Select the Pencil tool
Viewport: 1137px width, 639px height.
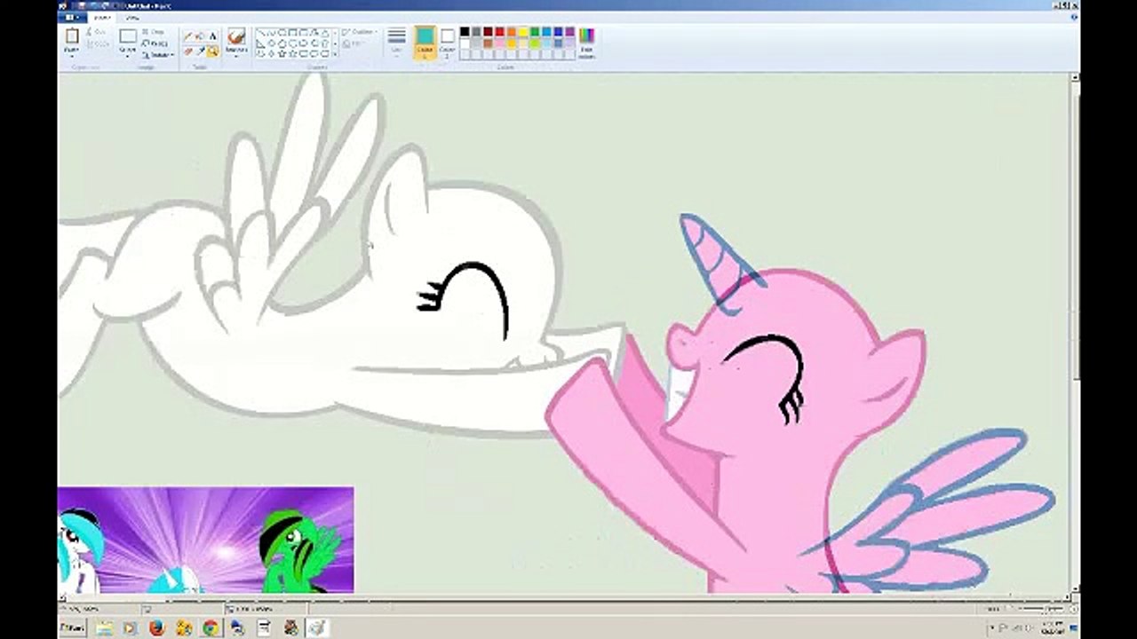pyautogui.click(x=188, y=36)
